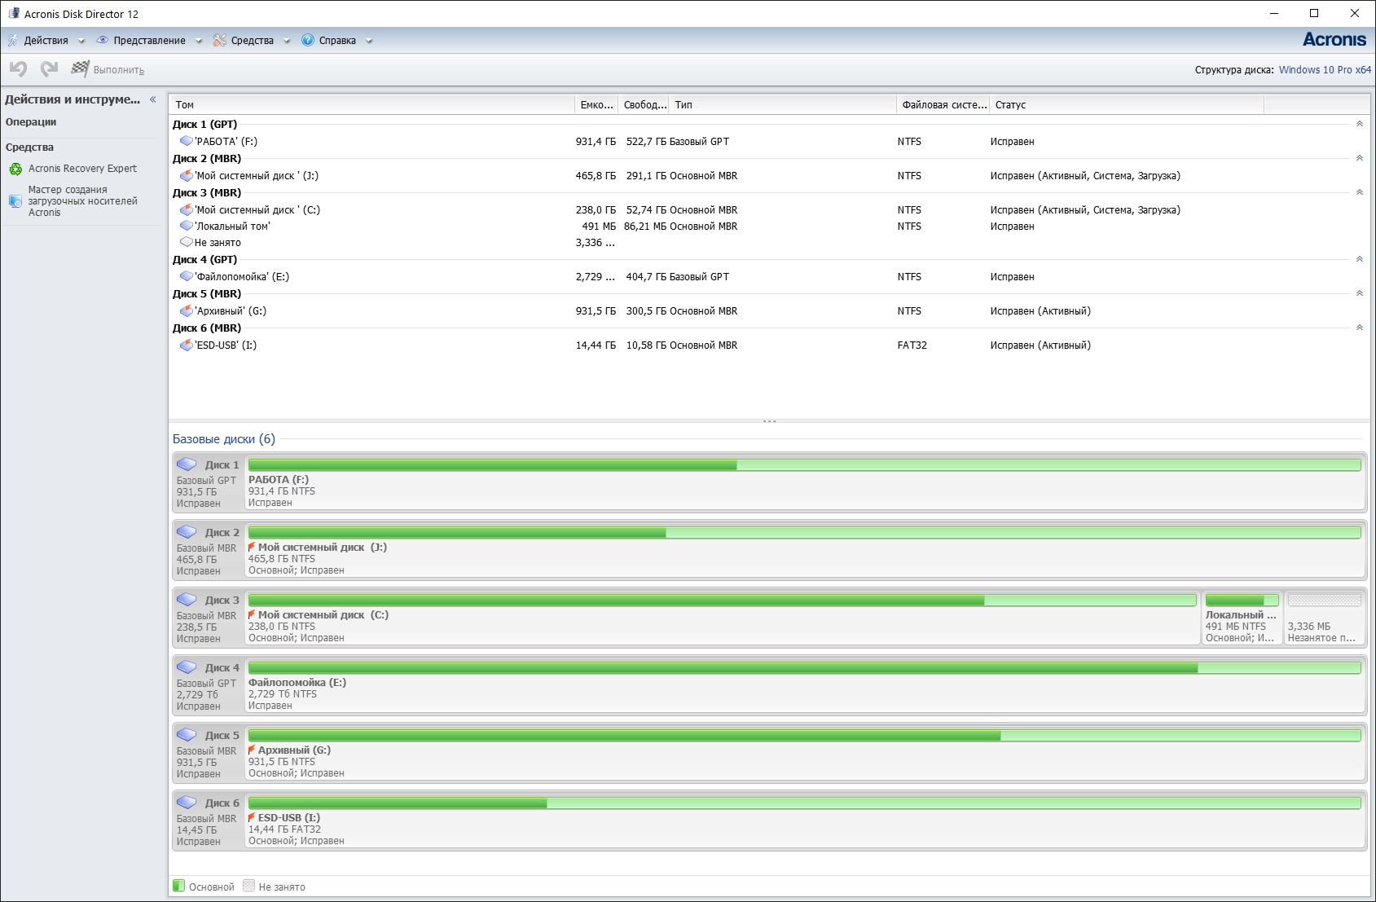1376x902 pixels.
Task: Click the Не занято legend swatch
Action: pyautogui.click(x=249, y=886)
